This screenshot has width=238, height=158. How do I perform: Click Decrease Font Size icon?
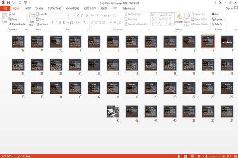click(81, 16)
